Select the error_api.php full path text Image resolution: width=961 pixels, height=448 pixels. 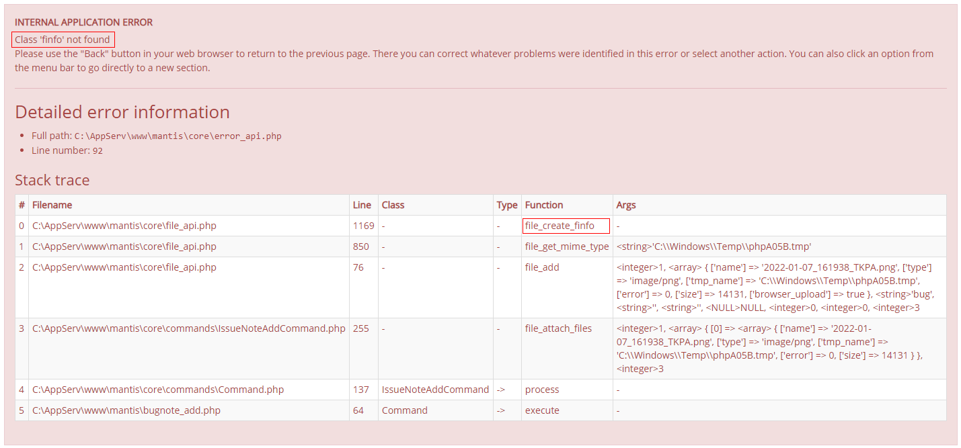(178, 136)
